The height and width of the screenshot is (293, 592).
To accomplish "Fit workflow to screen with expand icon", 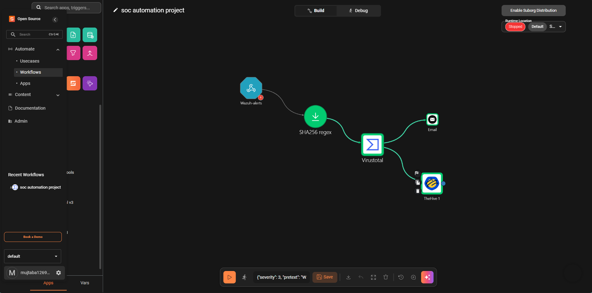I will point(373,277).
